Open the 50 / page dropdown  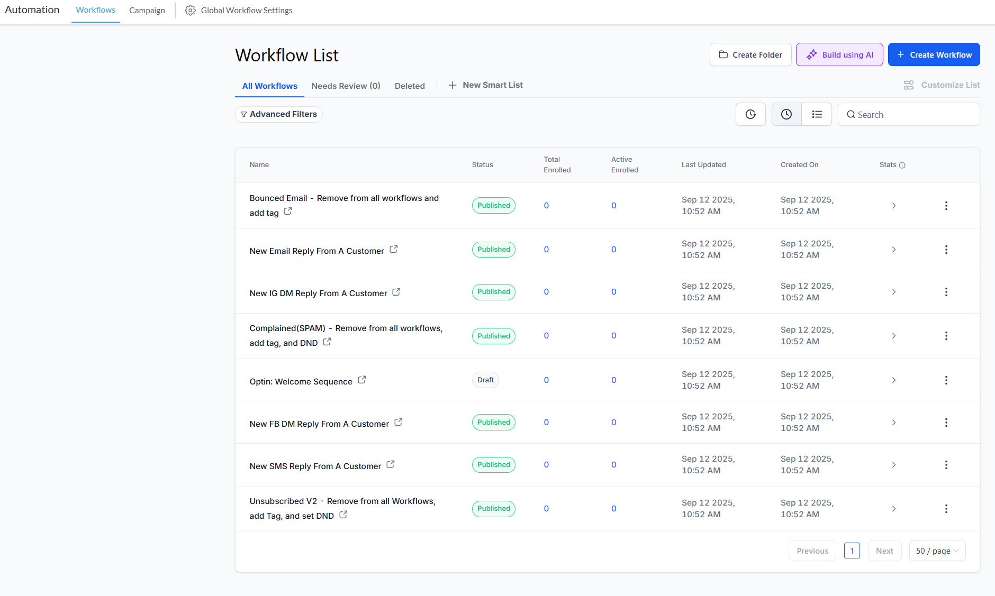coord(937,551)
